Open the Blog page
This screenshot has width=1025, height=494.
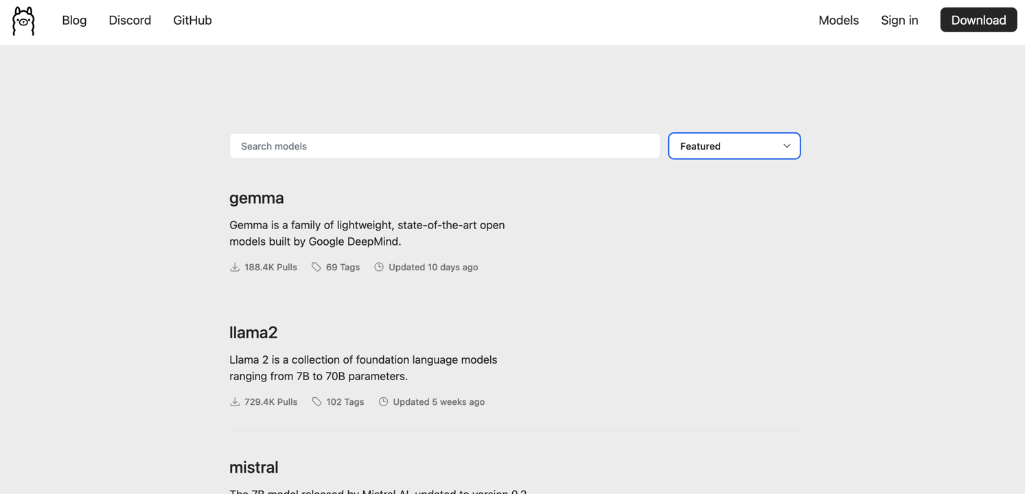[x=74, y=21]
